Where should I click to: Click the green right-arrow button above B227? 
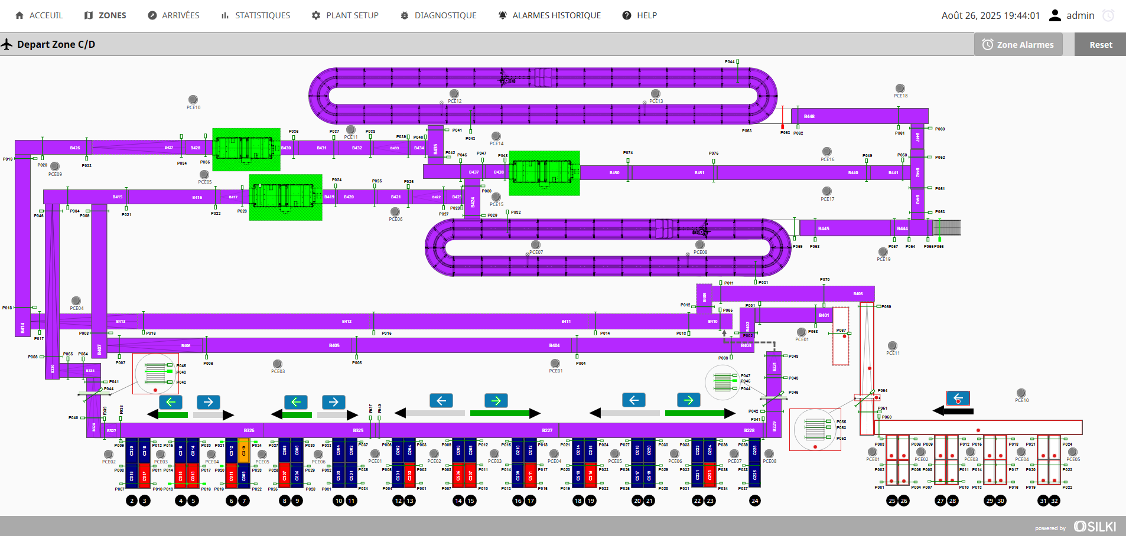(496, 401)
